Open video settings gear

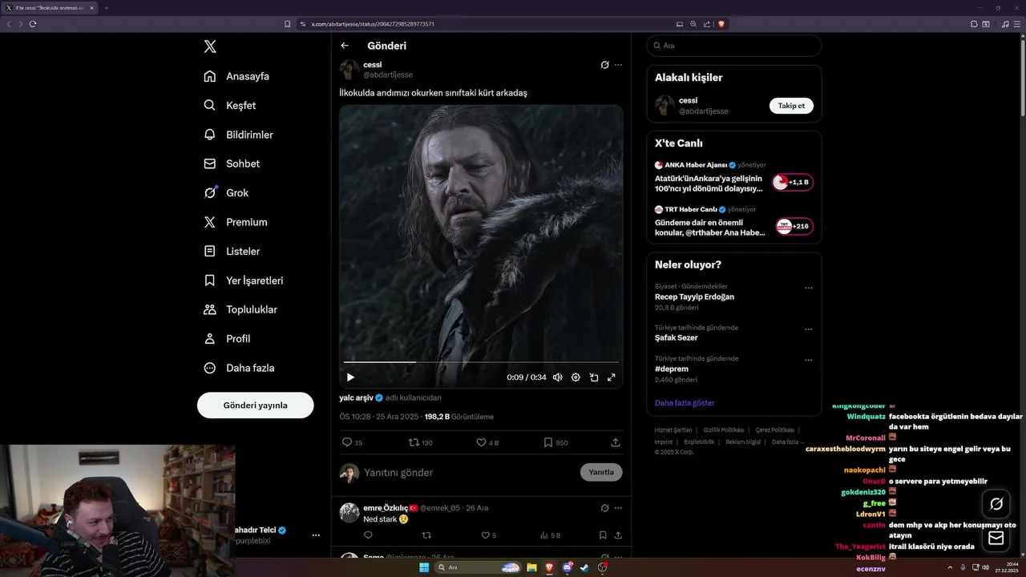tap(576, 377)
